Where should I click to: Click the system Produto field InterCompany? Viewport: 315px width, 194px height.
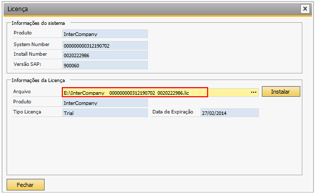point(105,34)
